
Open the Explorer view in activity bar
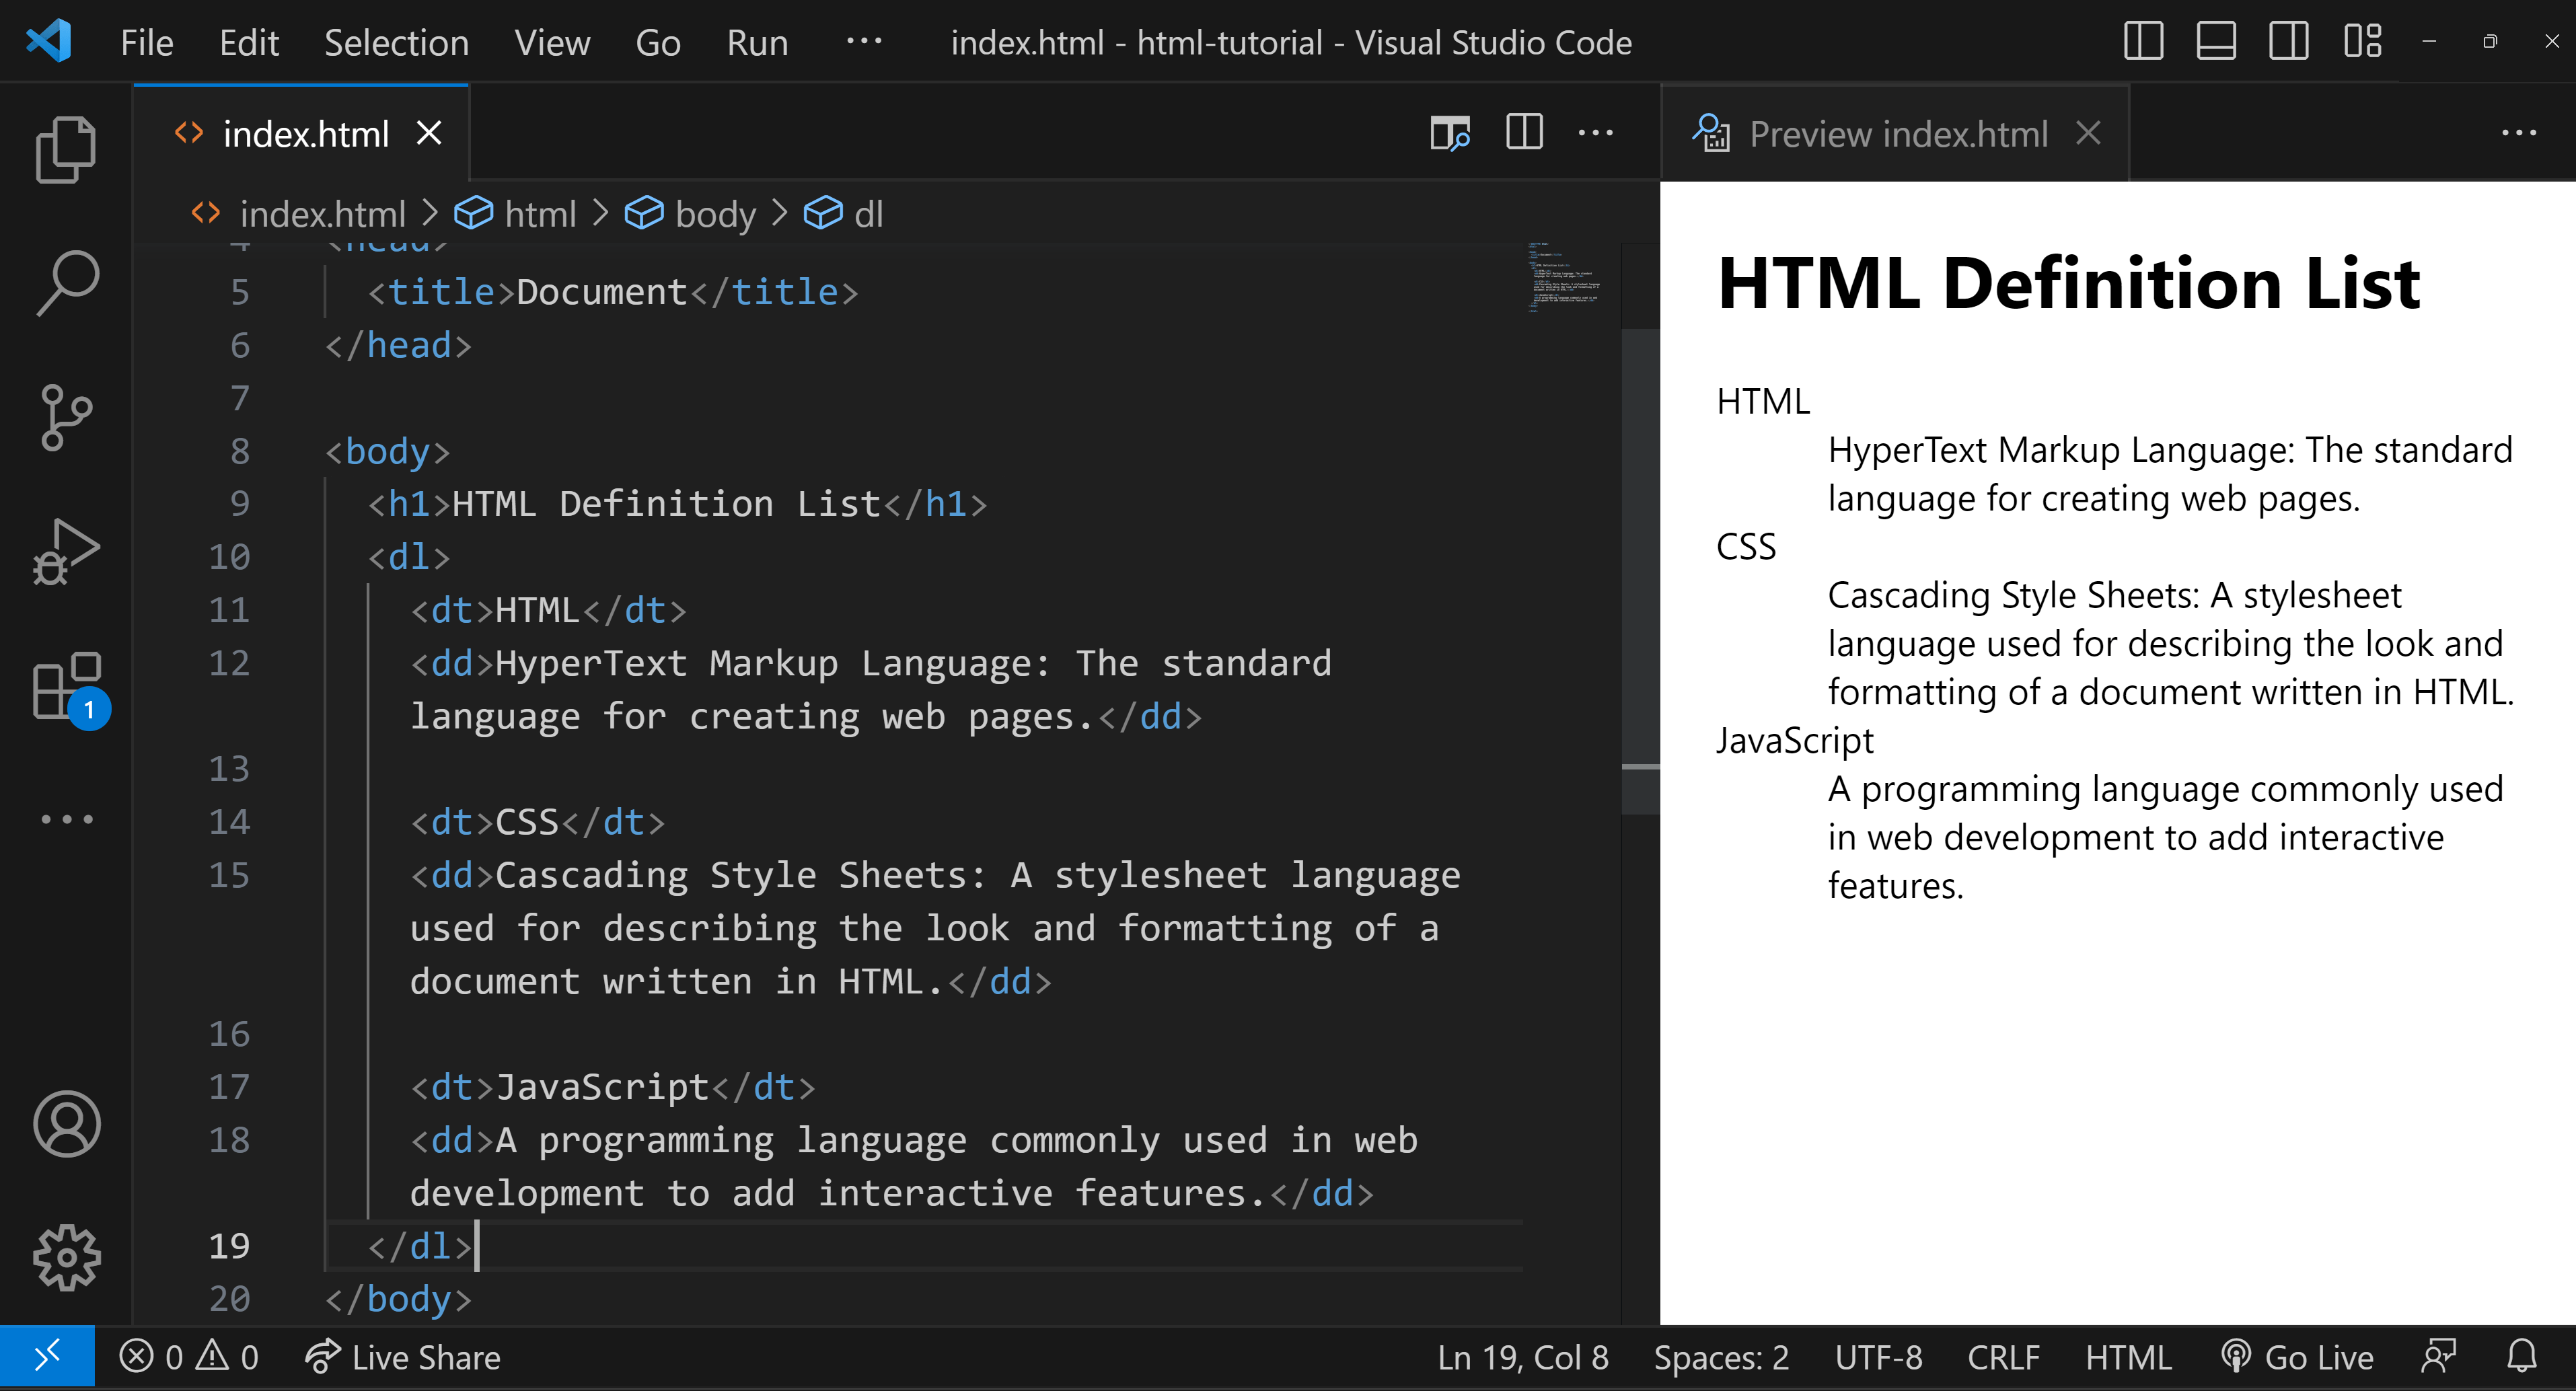pyautogui.click(x=66, y=150)
